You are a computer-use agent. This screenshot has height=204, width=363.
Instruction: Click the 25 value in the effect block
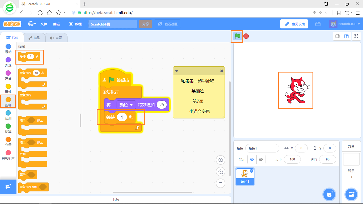click(x=162, y=105)
